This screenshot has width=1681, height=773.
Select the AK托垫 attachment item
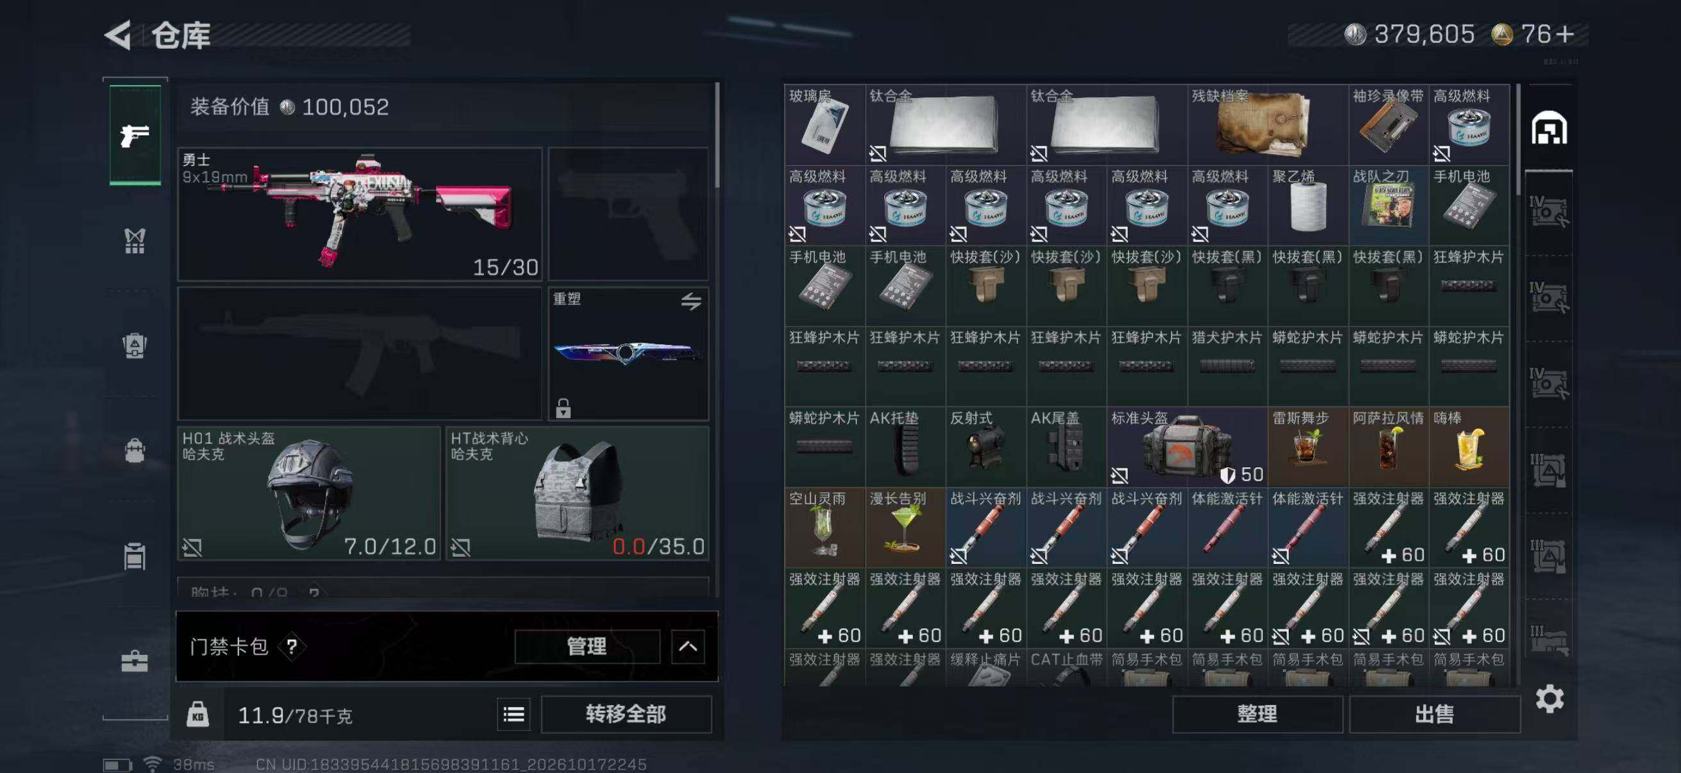click(x=905, y=447)
